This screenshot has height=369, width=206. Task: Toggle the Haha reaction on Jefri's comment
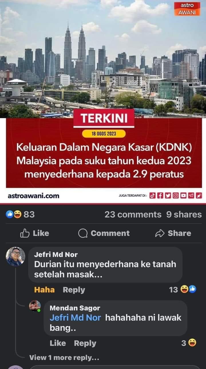44,290
